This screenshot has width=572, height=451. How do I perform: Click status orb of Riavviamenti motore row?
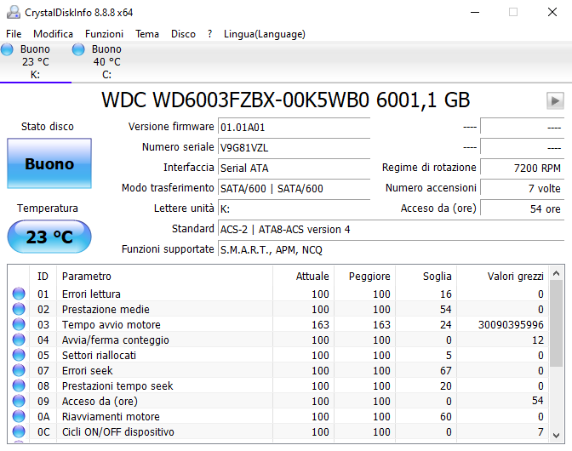(x=19, y=416)
